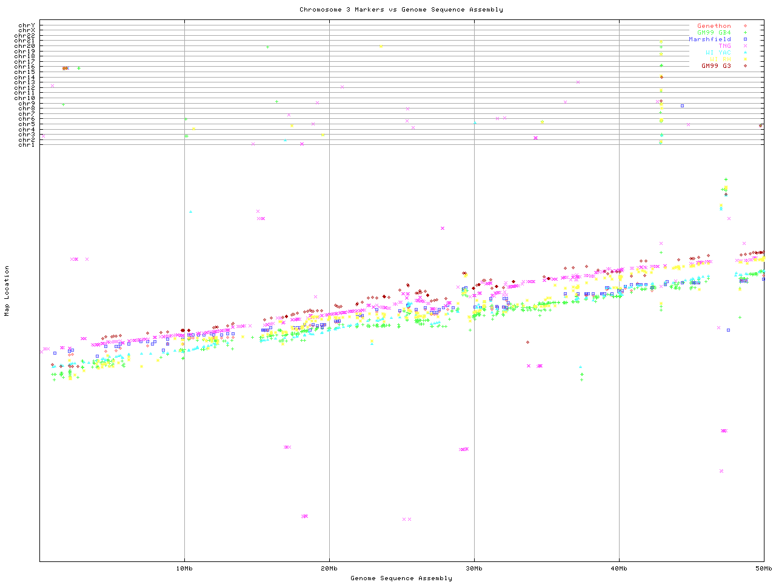776x582 pixels.
Task: Select the Genethon legend label
Action: [x=714, y=26]
